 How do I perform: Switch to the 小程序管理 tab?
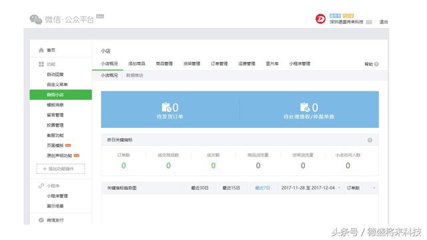click(x=300, y=64)
